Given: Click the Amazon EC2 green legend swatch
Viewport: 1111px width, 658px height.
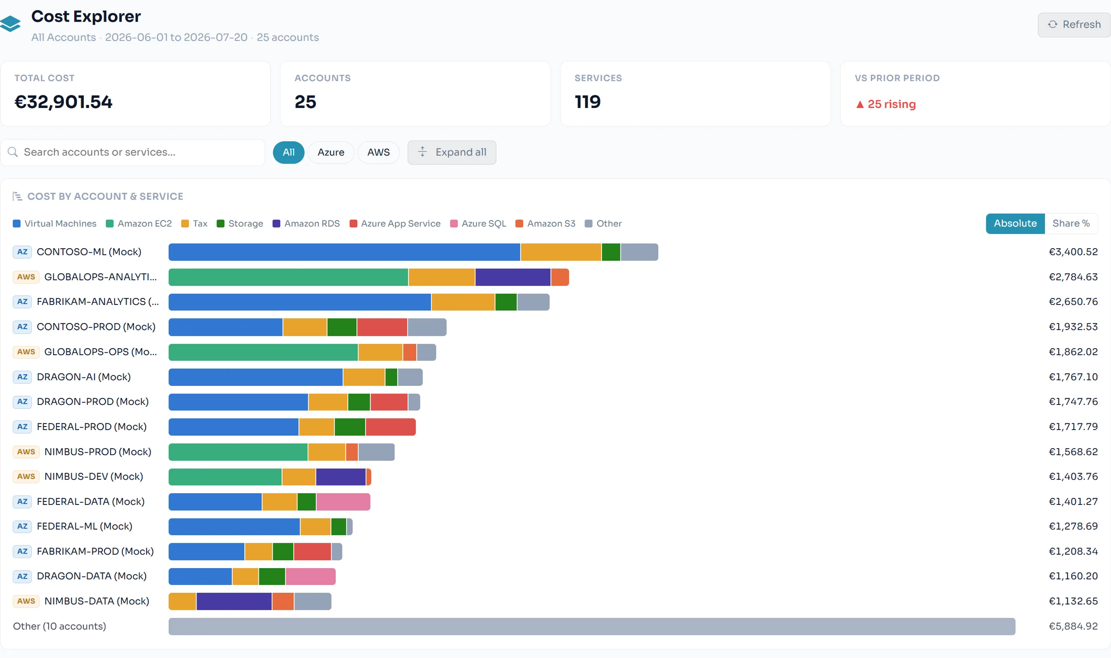Looking at the screenshot, I should [110, 223].
